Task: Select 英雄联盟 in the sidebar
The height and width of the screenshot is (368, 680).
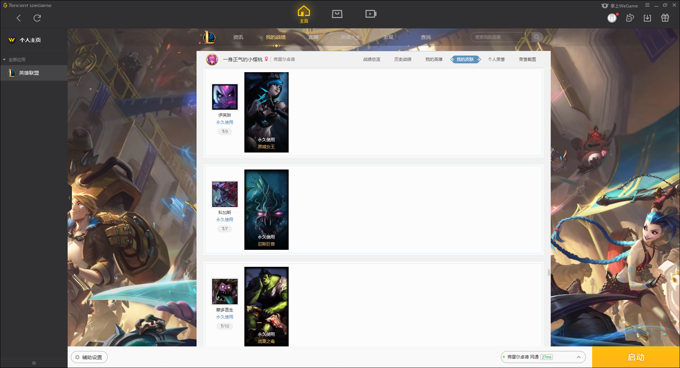Action: [34, 73]
